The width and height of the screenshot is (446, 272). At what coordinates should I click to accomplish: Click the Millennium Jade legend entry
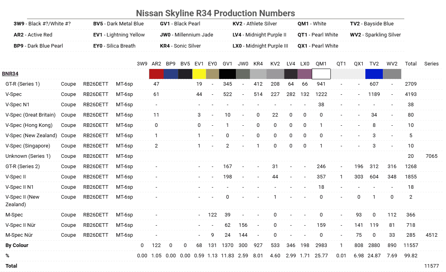[186, 35]
